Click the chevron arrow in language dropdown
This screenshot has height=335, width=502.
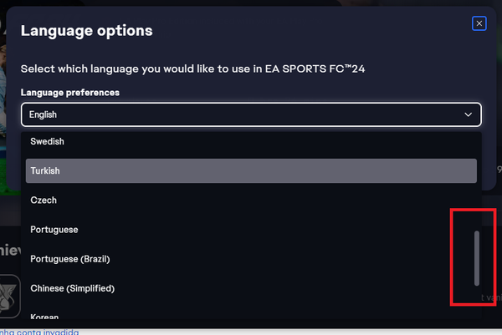[468, 114]
